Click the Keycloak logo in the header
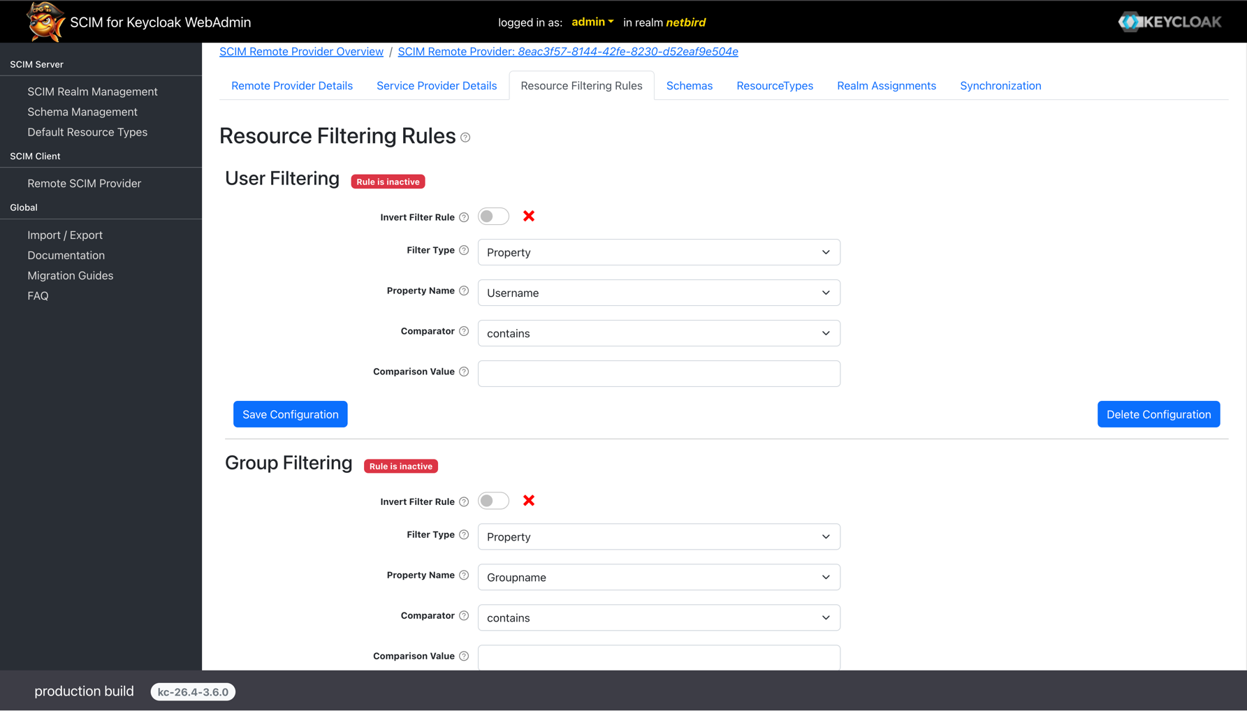 point(1169,21)
